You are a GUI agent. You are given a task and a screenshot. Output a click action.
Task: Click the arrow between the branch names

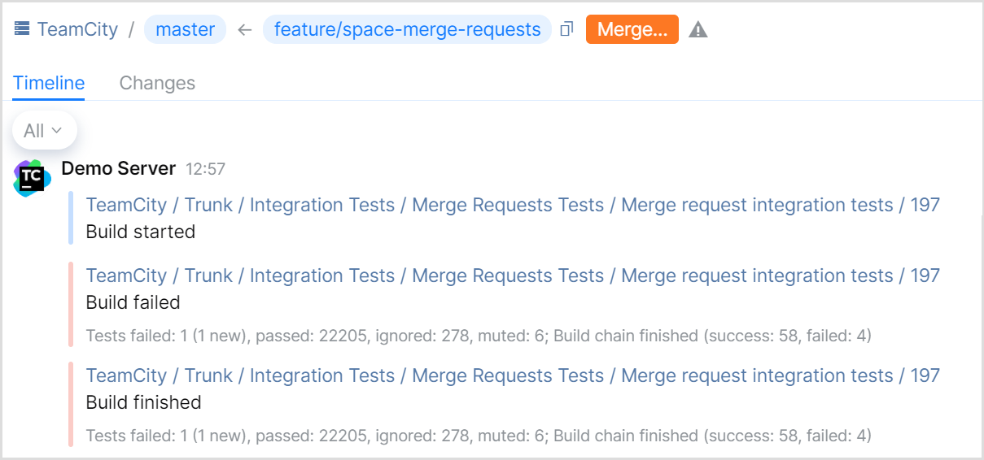pos(244,30)
